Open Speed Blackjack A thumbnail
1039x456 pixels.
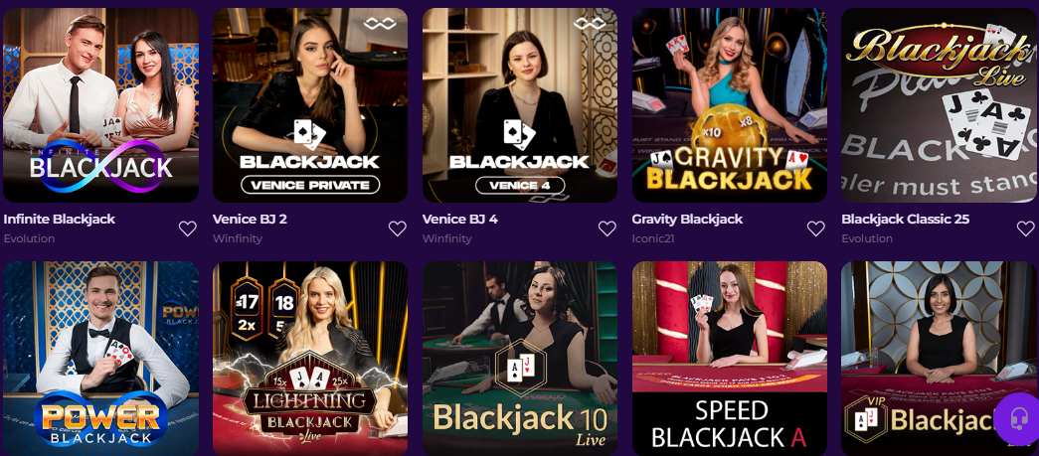tap(730, 359)
